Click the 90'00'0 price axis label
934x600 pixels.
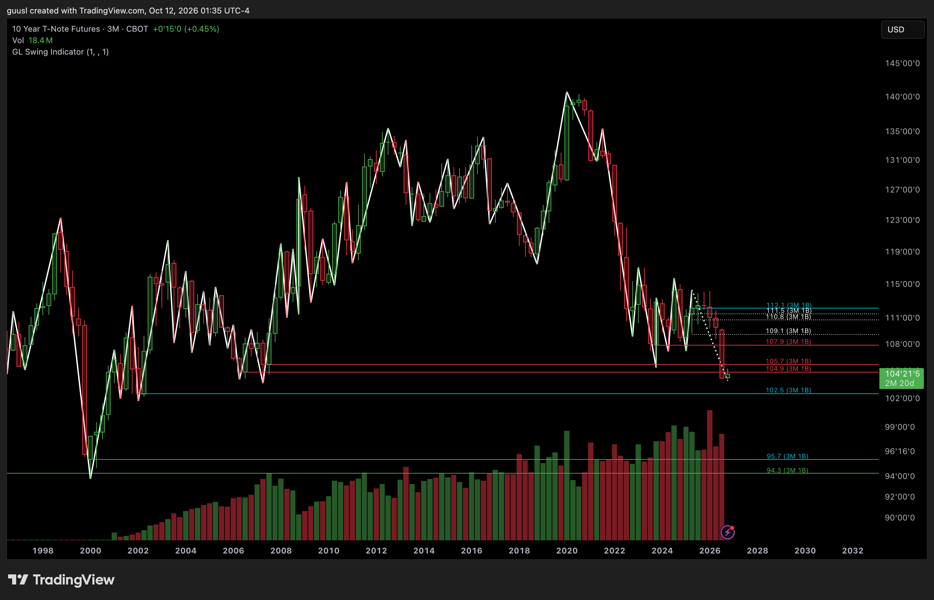click(x=900, y=518)
